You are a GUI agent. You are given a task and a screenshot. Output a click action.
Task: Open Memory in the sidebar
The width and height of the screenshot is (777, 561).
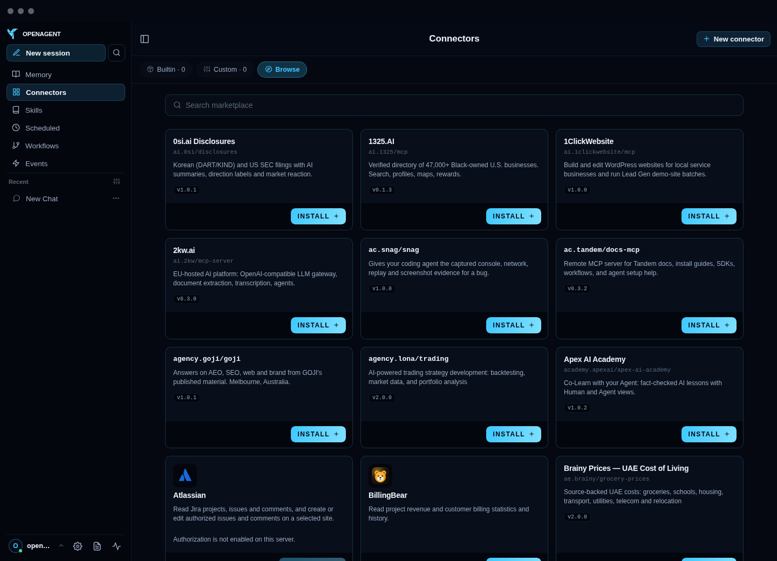pyautogui.click(x=66, y=74)
